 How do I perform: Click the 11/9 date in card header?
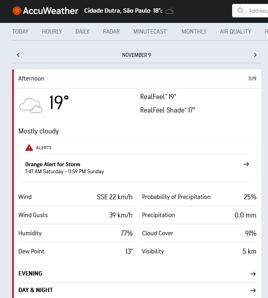pos(252,79)
